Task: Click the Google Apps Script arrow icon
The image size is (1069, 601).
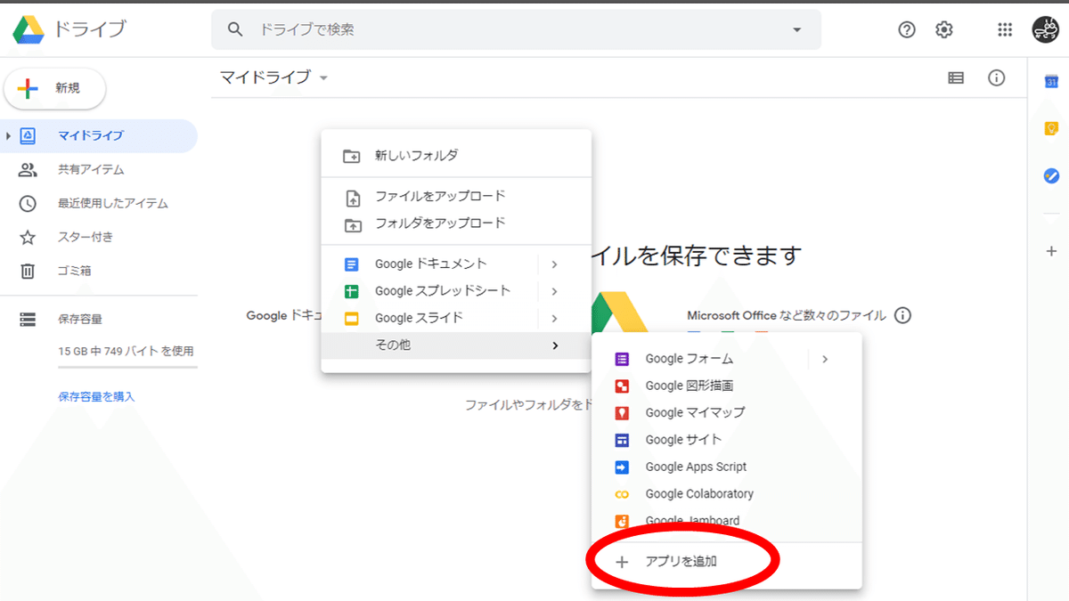Action: 623,467
